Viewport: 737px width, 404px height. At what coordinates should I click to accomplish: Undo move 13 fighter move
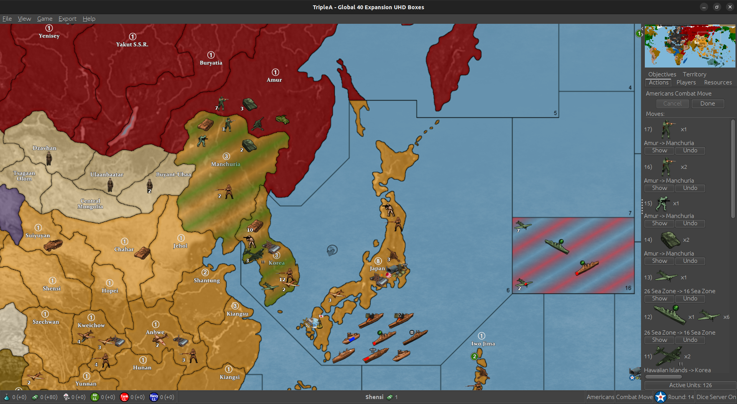(x=690, y=298)
